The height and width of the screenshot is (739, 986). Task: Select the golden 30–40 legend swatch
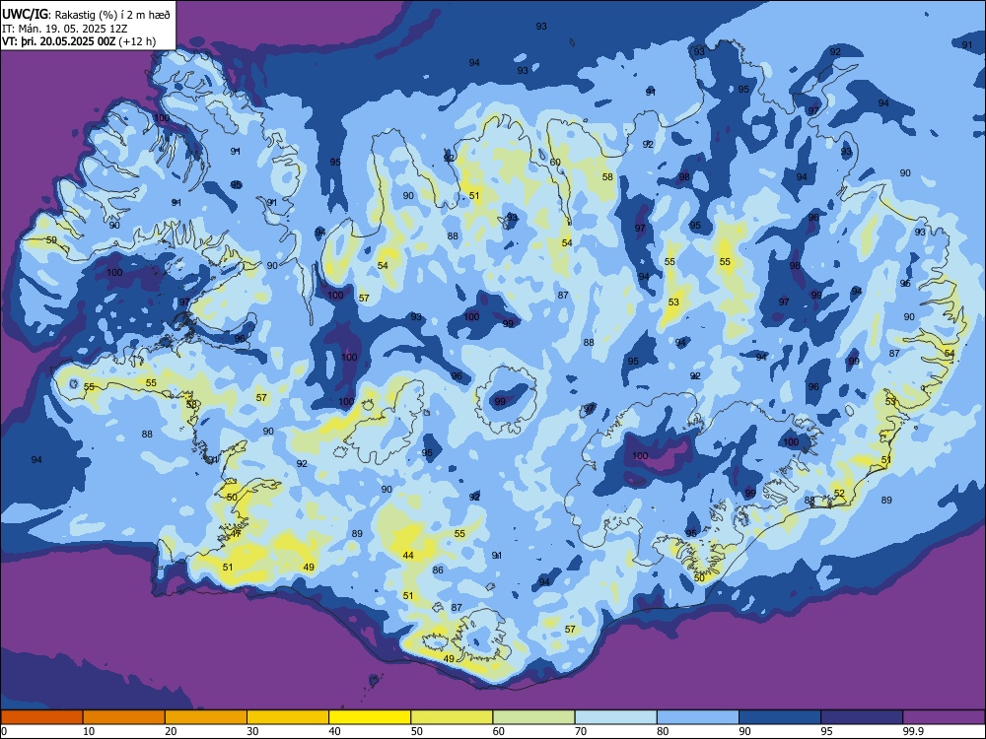click(x=288, y=717)
